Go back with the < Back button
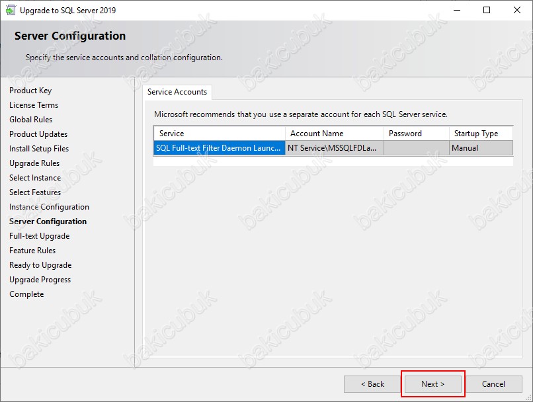 pyautogui.click(x=372, y=384)
